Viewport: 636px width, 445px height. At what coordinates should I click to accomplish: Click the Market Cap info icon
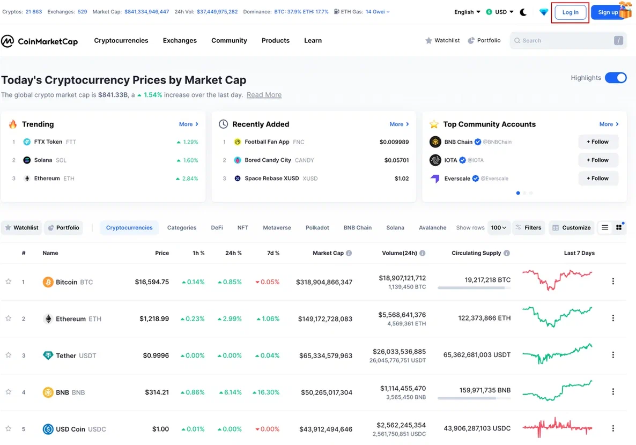click(x=349, y=253)
